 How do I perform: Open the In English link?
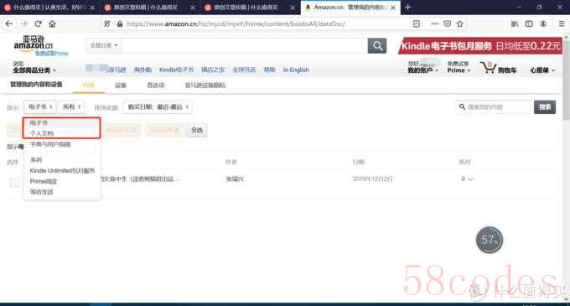tap(296, 70)
